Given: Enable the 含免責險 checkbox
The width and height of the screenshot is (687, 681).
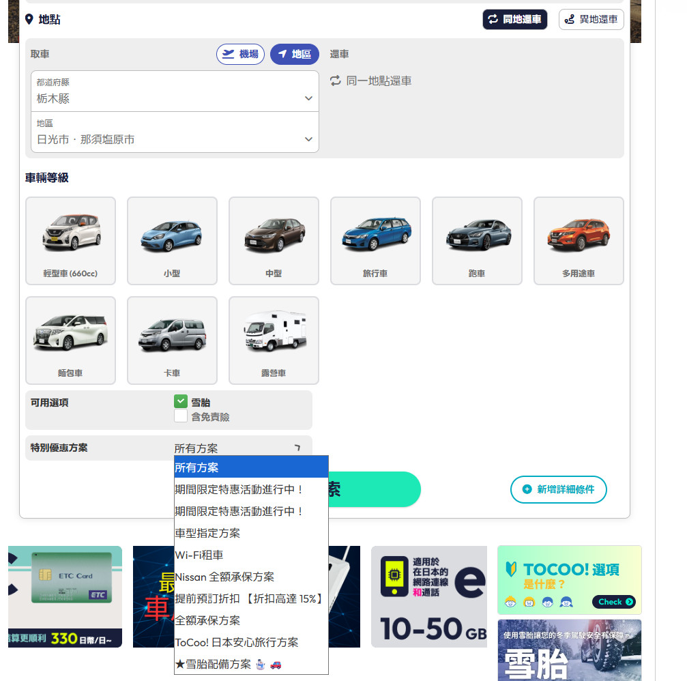Looking at the screenshot, I should tap(181, 416).
